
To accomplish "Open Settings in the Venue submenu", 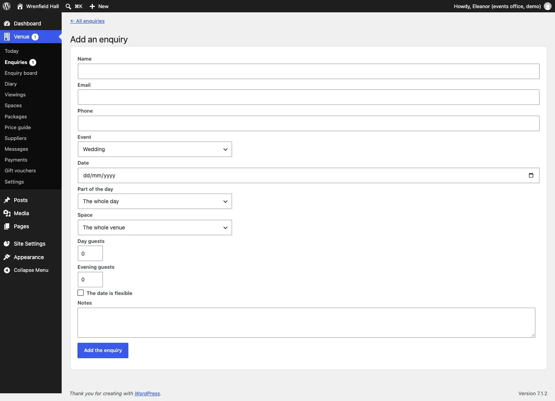I will point(14,182).
